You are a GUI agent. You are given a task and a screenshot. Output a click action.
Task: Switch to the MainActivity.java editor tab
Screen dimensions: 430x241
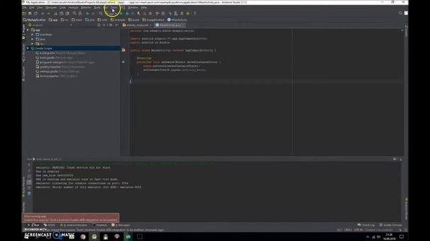pos(170,25)
